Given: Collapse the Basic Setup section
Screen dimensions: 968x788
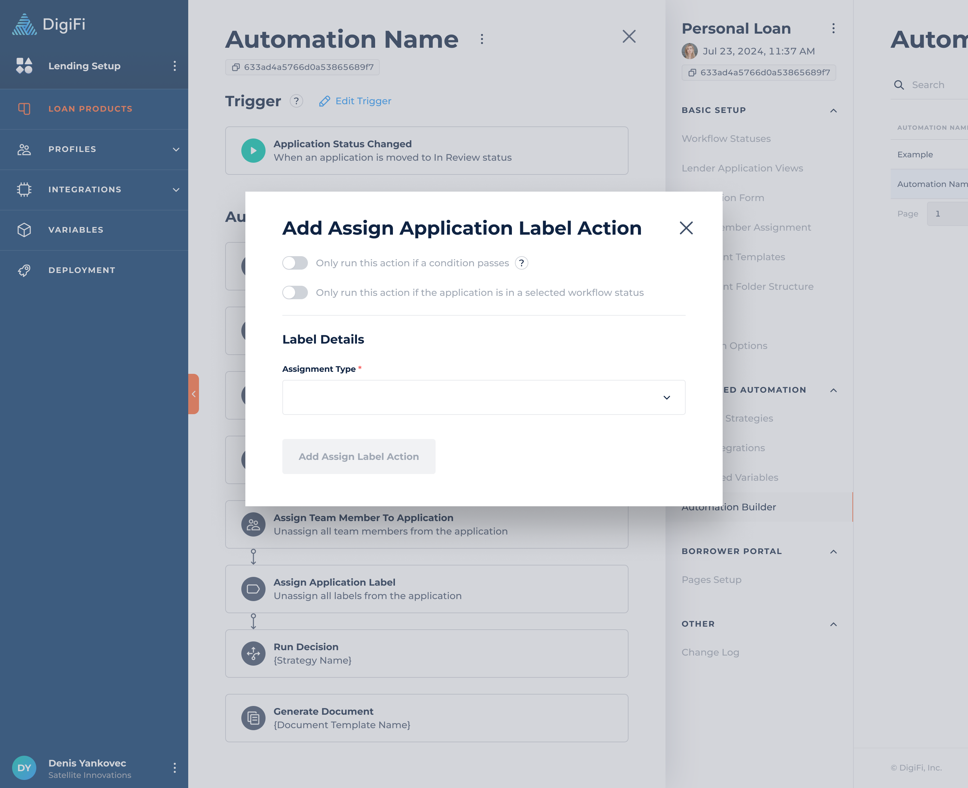Looking at the screenshot, I should (833, 110).
